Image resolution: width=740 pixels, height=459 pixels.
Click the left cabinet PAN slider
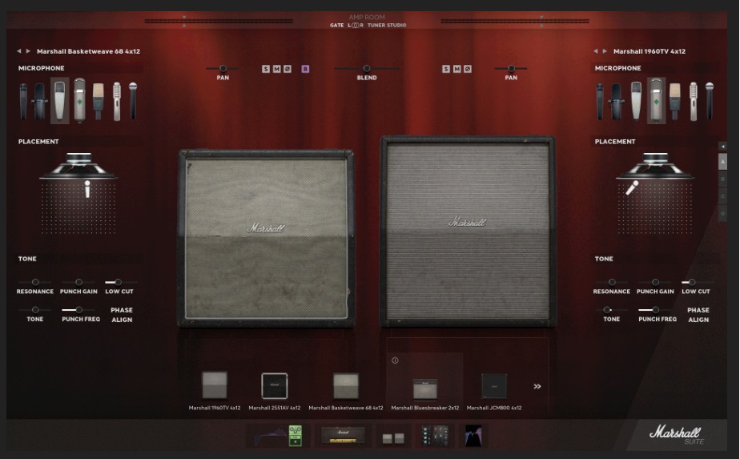223,68
